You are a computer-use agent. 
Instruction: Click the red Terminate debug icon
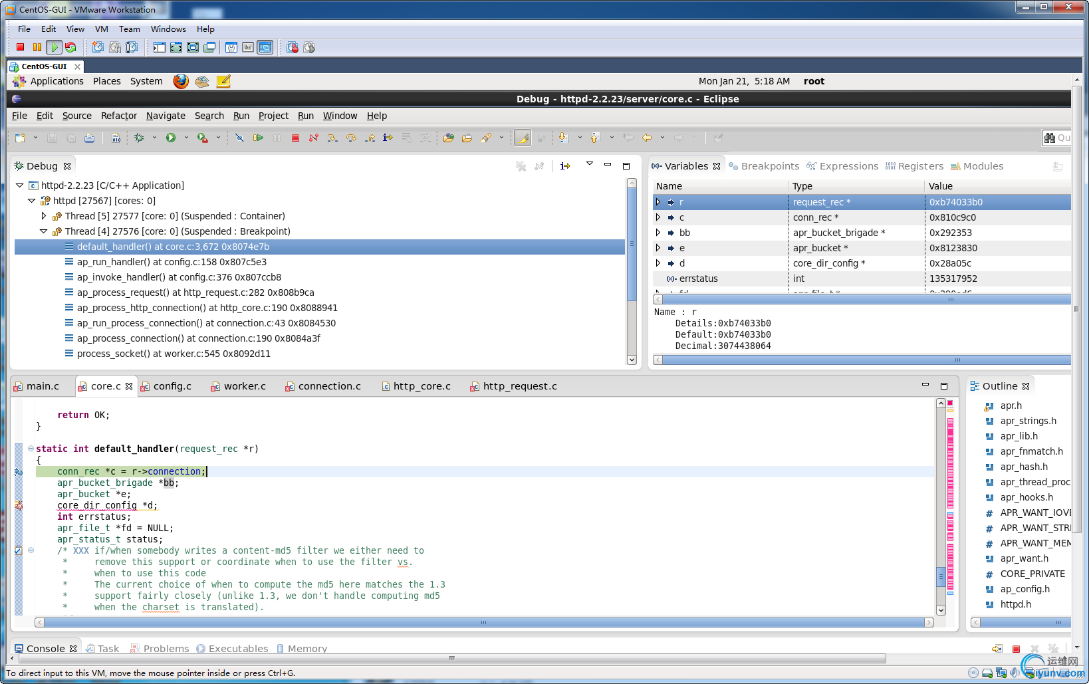(295, 138)
